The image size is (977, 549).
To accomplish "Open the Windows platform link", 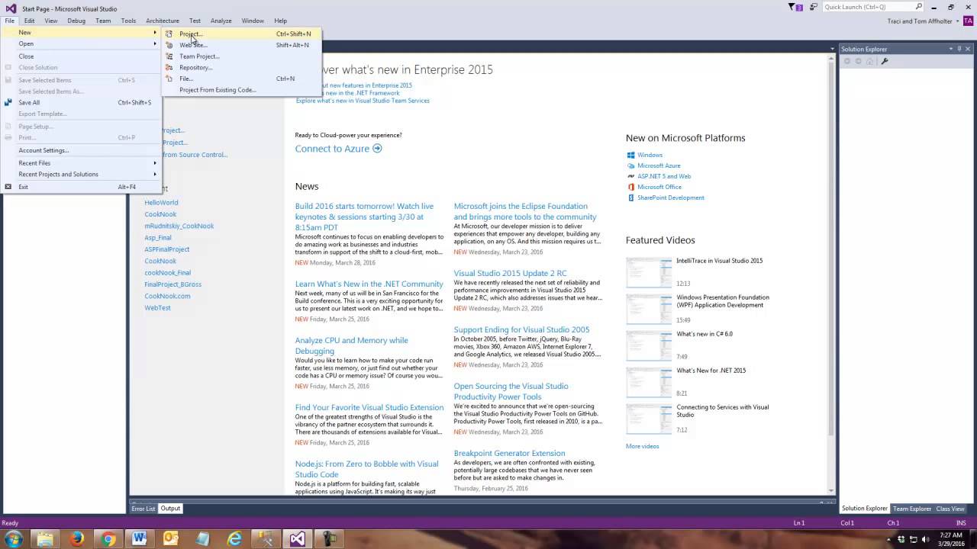I will coord(650,155).
